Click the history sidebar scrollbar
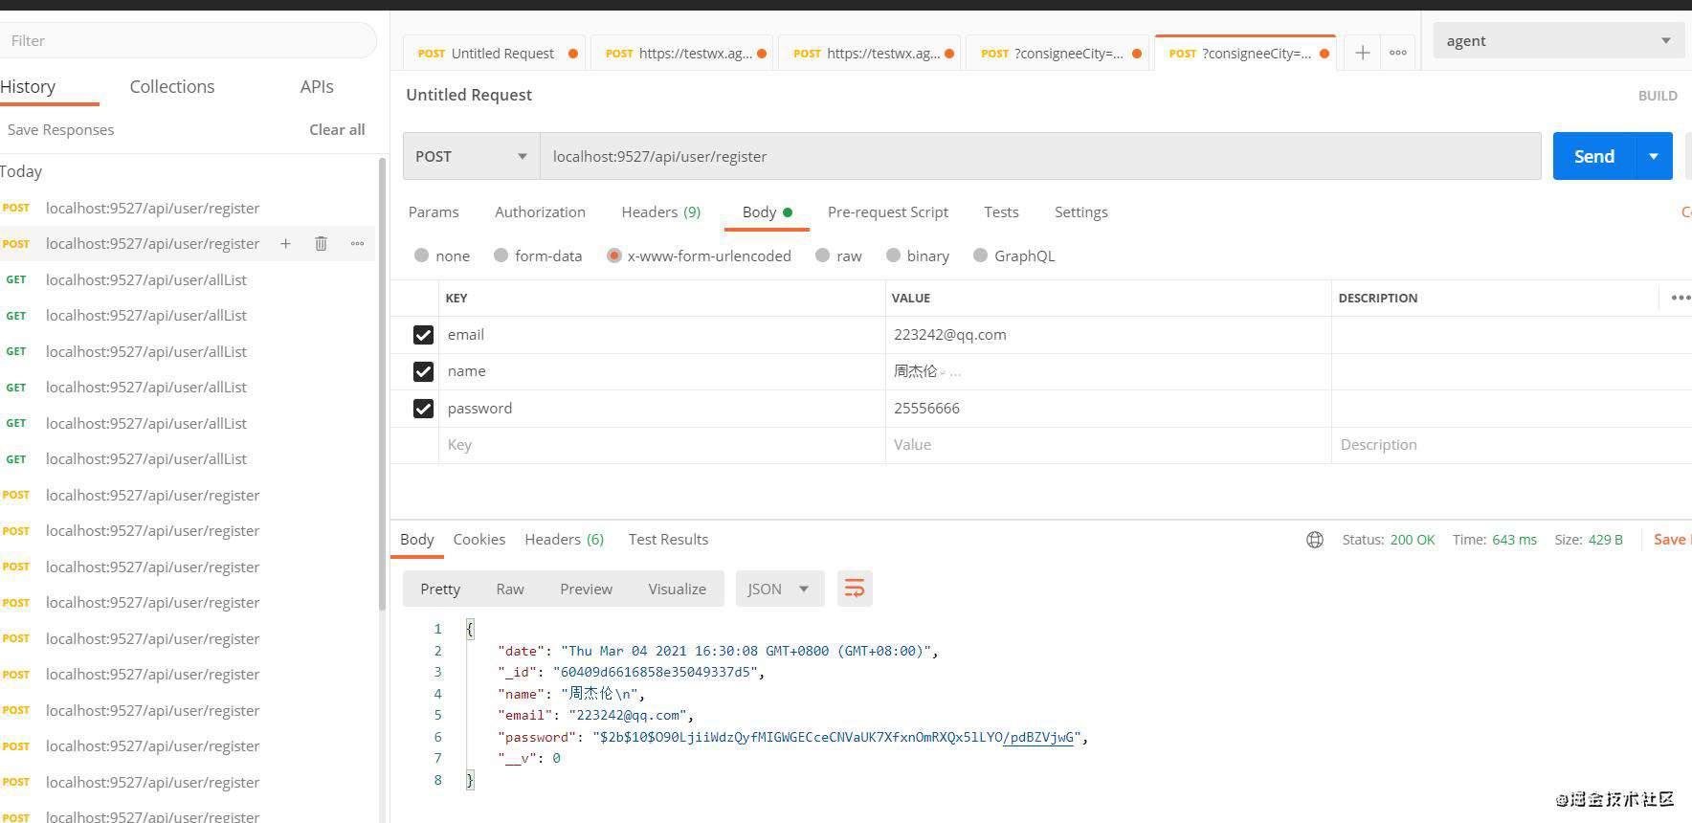This screenshot has height=823, width=1692. click(382, 383)
